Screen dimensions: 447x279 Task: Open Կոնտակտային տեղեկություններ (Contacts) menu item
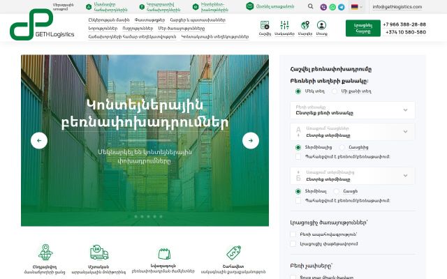point(215,37)
